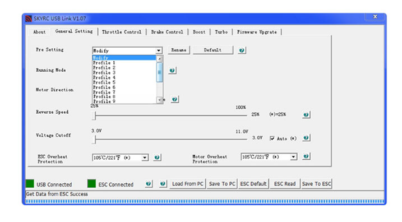The image size is (402, 222).
Task: Select Modify in the preset list
Action: point(124,58)
